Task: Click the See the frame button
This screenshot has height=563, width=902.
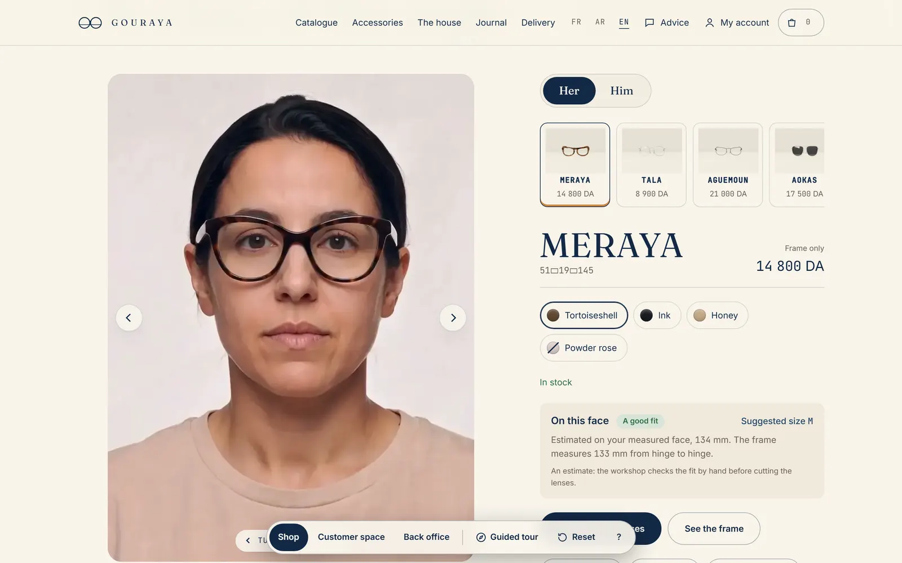Action: tap(714, 529)
